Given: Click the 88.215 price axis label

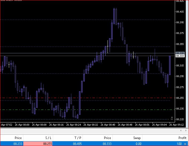Looking at the screenshot, I should [180, 119].
